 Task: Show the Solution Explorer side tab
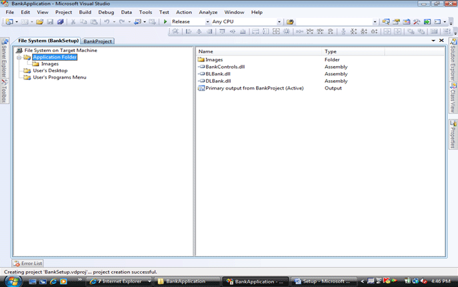[453, 60]
